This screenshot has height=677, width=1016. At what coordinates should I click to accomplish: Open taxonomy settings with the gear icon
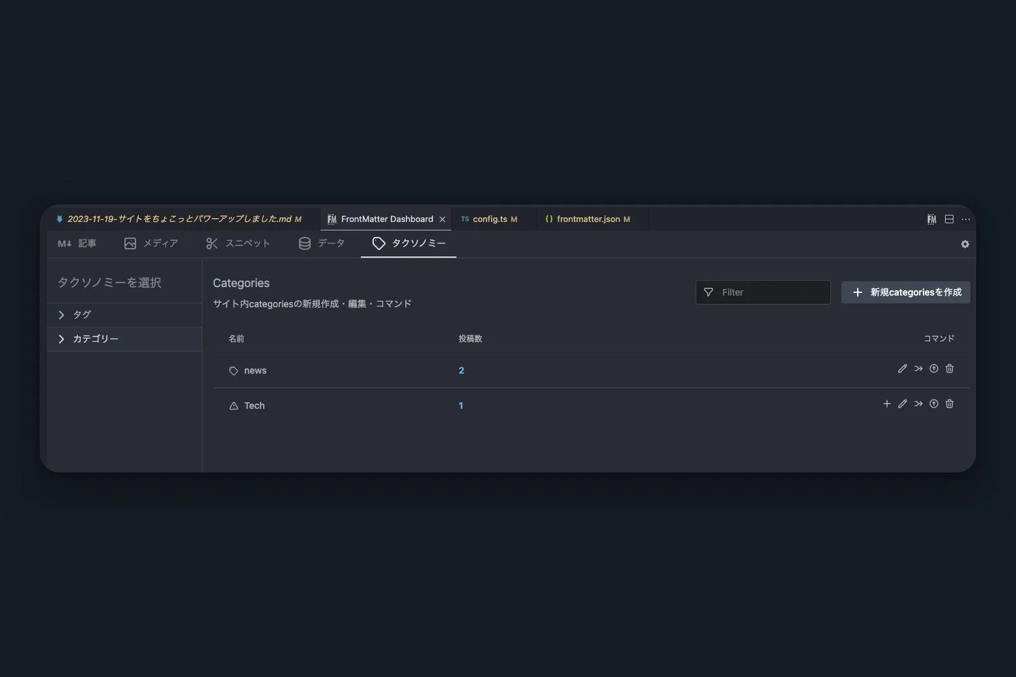[965, 244]
